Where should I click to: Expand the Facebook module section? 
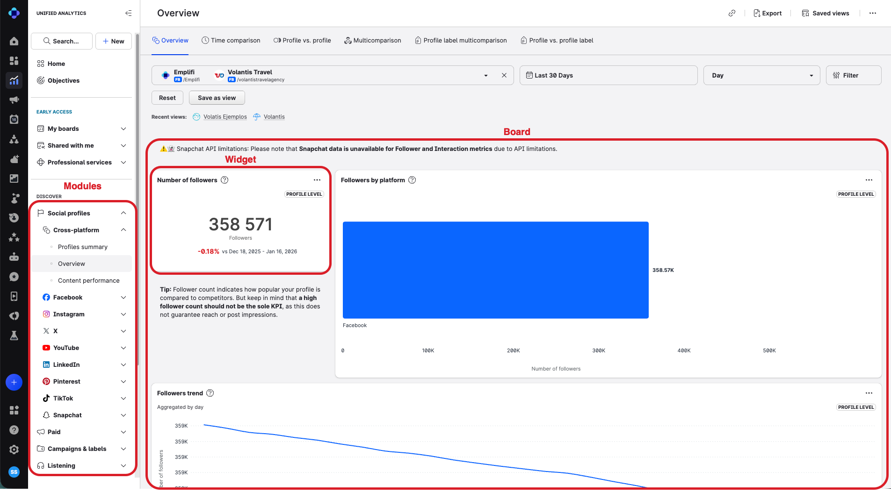[123, 297]
